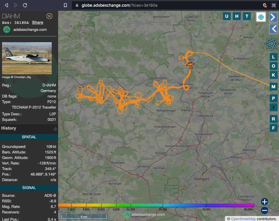
Task: Click the Baro. Altitude value 1525 ft
Action: pyautogui.click(x=51, y=152)
